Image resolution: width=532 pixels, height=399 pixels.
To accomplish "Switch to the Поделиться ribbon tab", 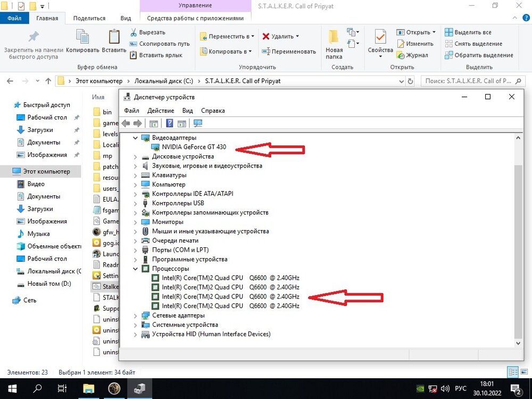I will tap(89, 18).
